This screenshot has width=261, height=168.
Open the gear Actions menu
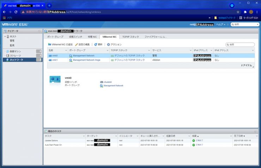[108, 45]
